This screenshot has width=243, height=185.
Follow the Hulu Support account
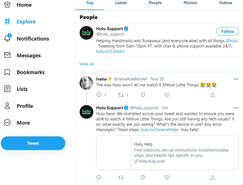coord(228,32)
